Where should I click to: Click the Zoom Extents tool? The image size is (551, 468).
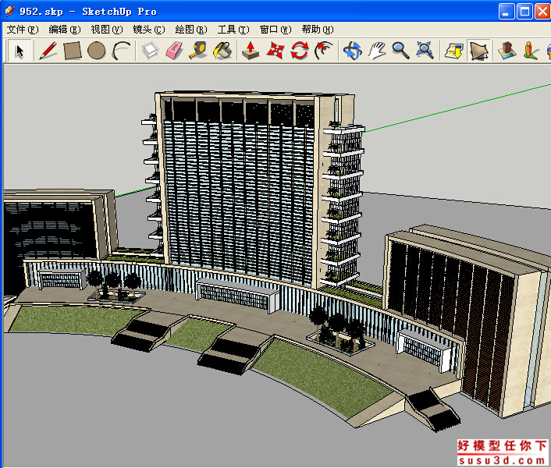pyautogui.click(x=425, y=51)
